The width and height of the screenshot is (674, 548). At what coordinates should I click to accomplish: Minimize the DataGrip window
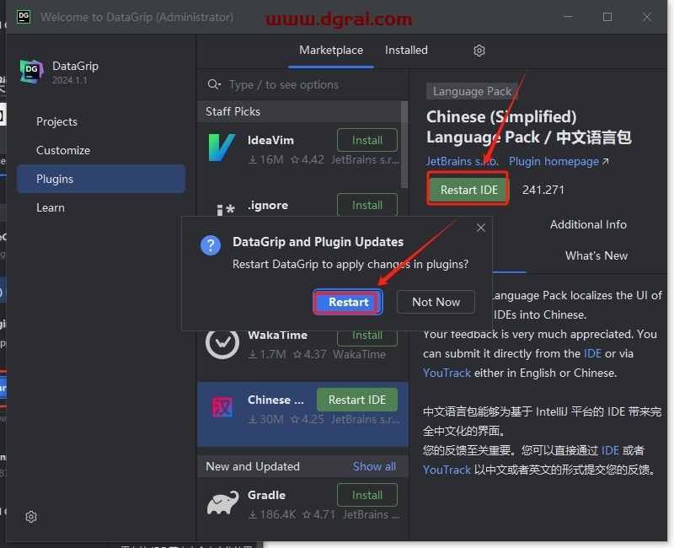click(x=568, y=17)
